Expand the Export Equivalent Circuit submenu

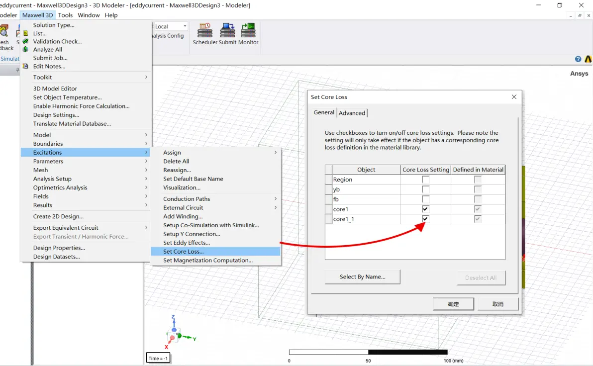[86, 228]
